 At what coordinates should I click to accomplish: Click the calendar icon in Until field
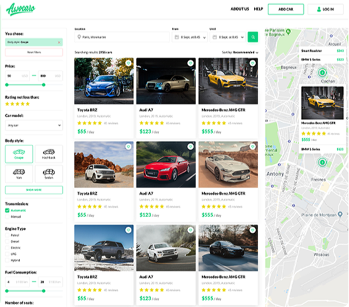215,37
